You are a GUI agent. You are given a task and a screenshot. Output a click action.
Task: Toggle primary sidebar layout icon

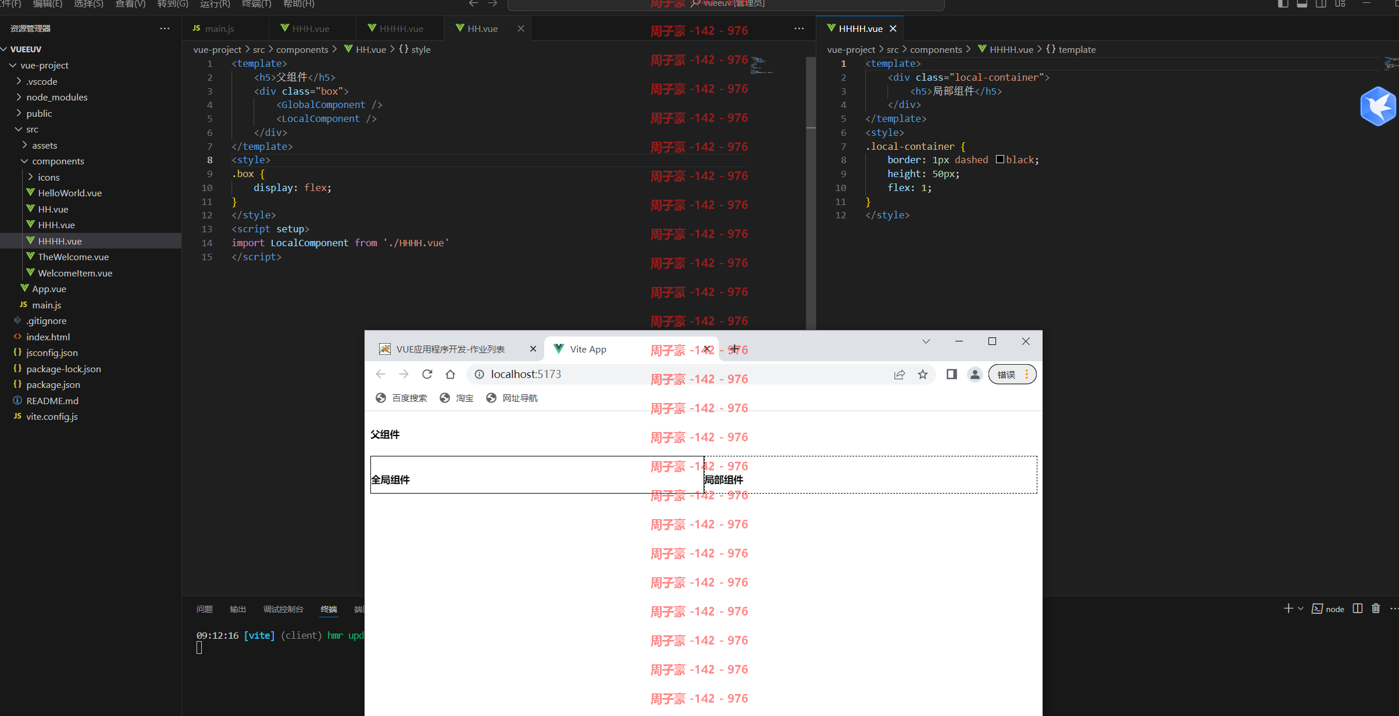click(1283, 3)
